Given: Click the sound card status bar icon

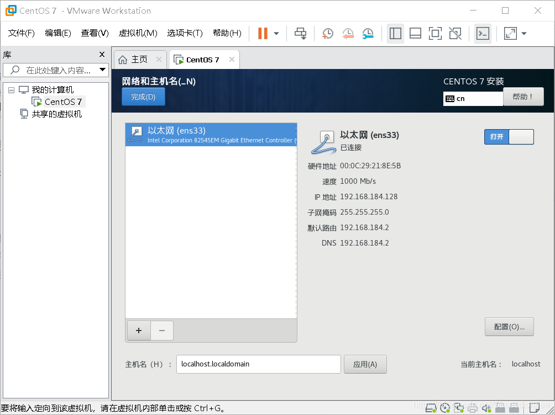Looking at the screenshot, I should [x=486, y=408].
